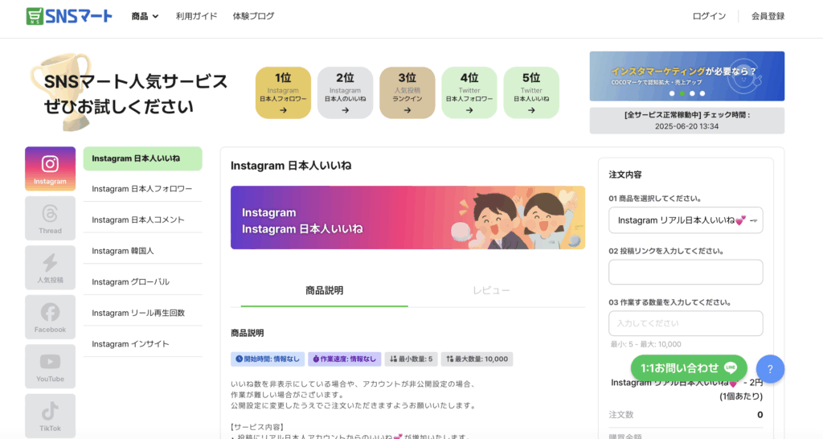Select Instagram 日本人いいね submenu item
823x439 pixels.
pos(143,158)
